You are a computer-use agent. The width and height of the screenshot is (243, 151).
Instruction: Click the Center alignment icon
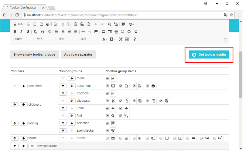(63, 32)
